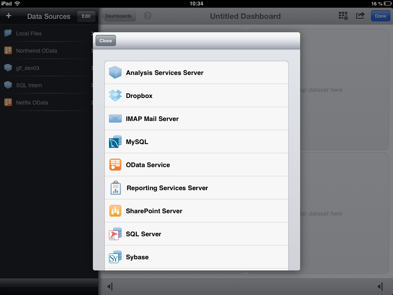
Task: Pick the OData Service label
Action: (x=148, y=165)
